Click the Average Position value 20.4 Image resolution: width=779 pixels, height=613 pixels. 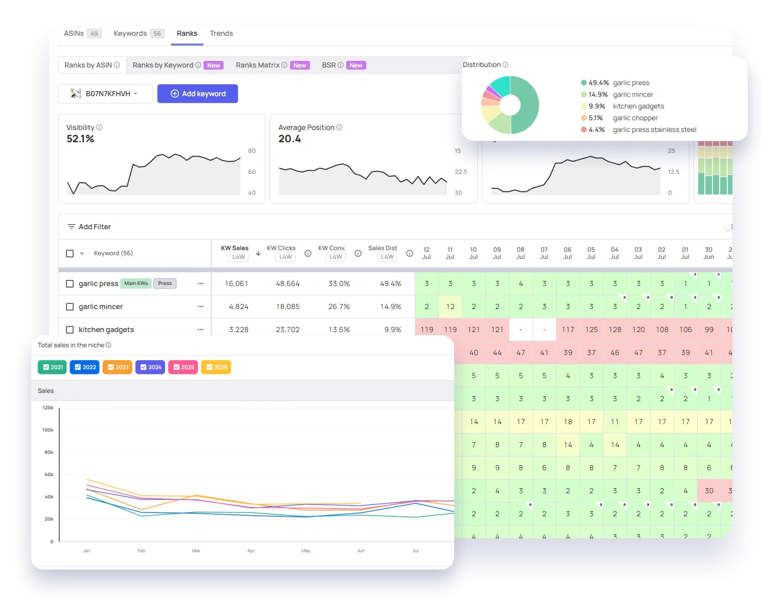(290, 139)
